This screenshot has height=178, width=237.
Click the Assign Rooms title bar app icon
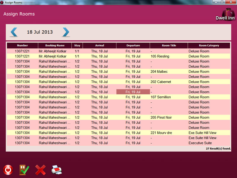(x=2, y=2)
